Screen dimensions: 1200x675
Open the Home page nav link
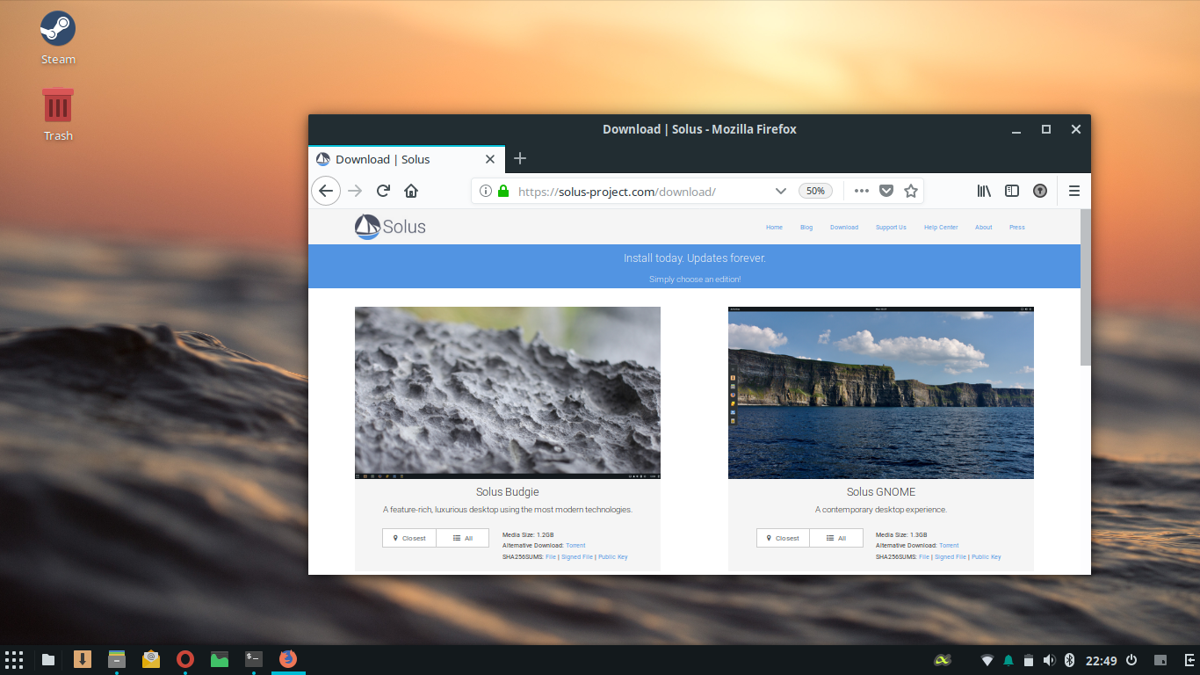click(x=774, y=228)
